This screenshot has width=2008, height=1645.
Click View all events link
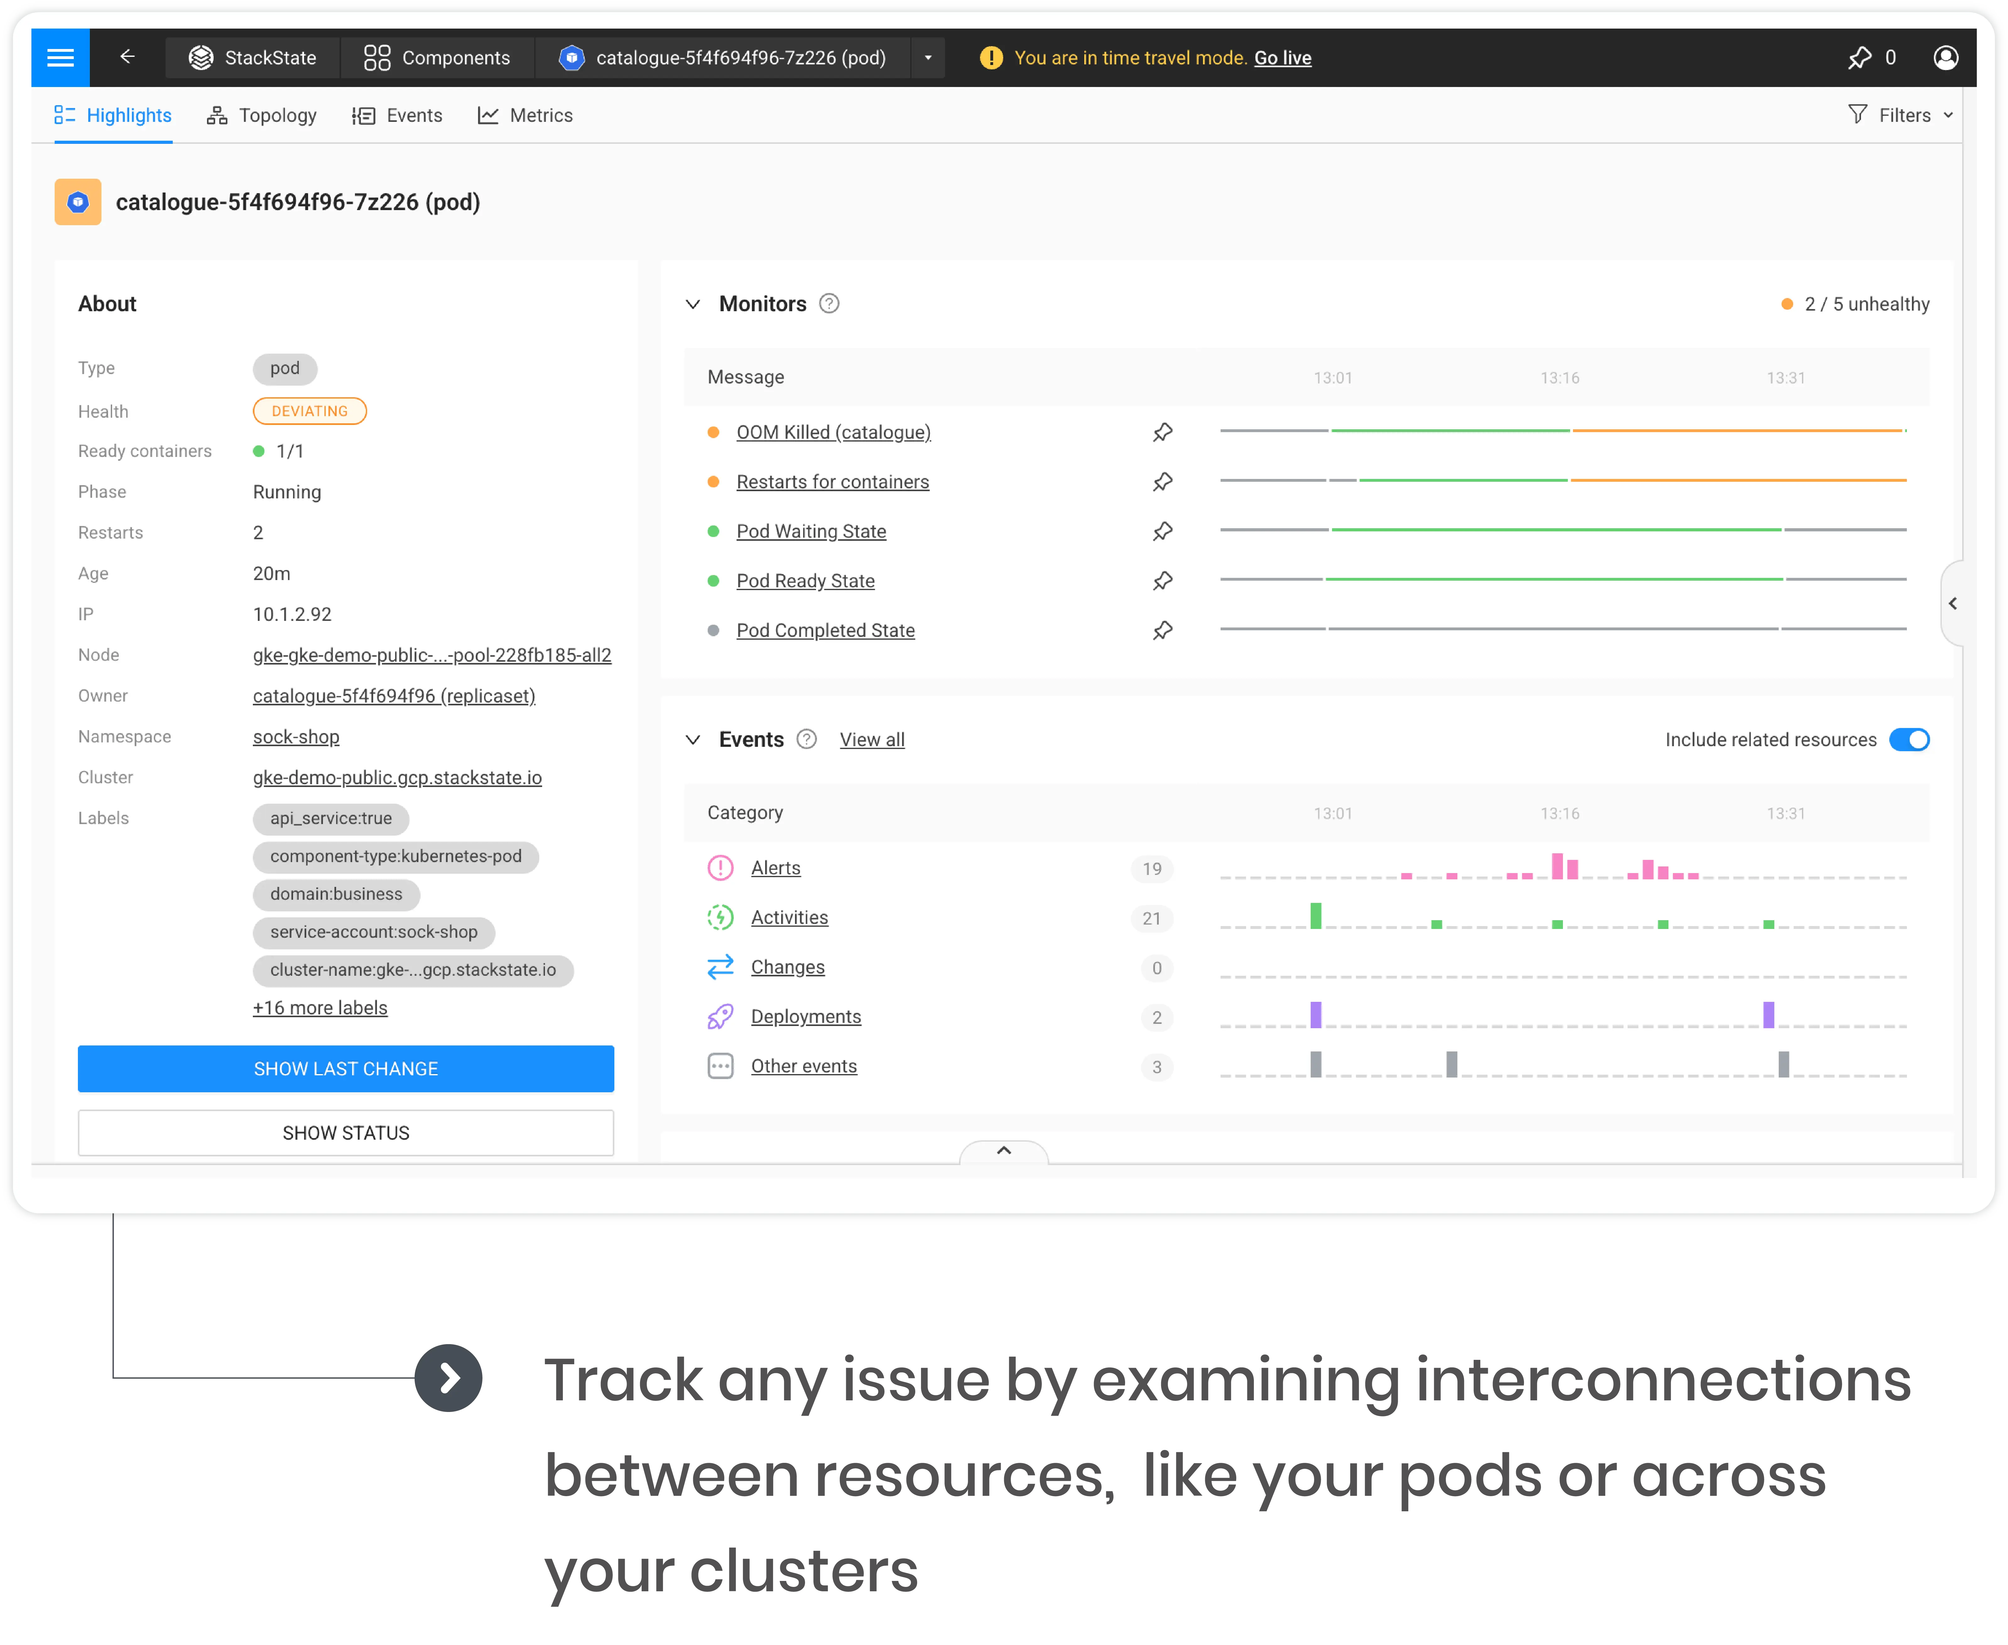coord(872,740)
